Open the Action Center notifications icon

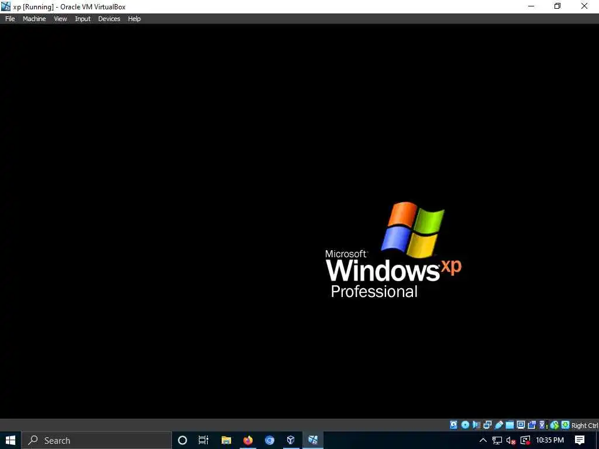click(x=580, y=440)
